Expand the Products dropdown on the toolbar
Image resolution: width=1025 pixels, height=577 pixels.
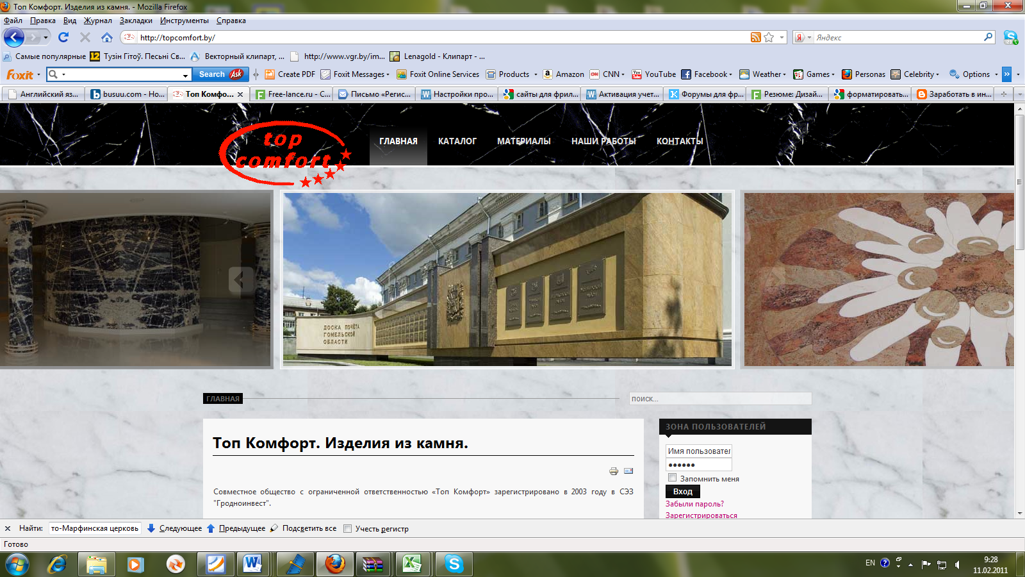pos(536,74)
